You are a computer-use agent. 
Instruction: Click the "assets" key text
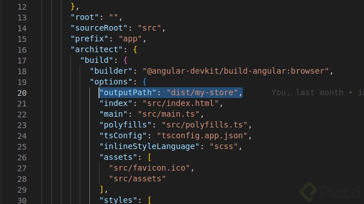[x=118, y=157]
